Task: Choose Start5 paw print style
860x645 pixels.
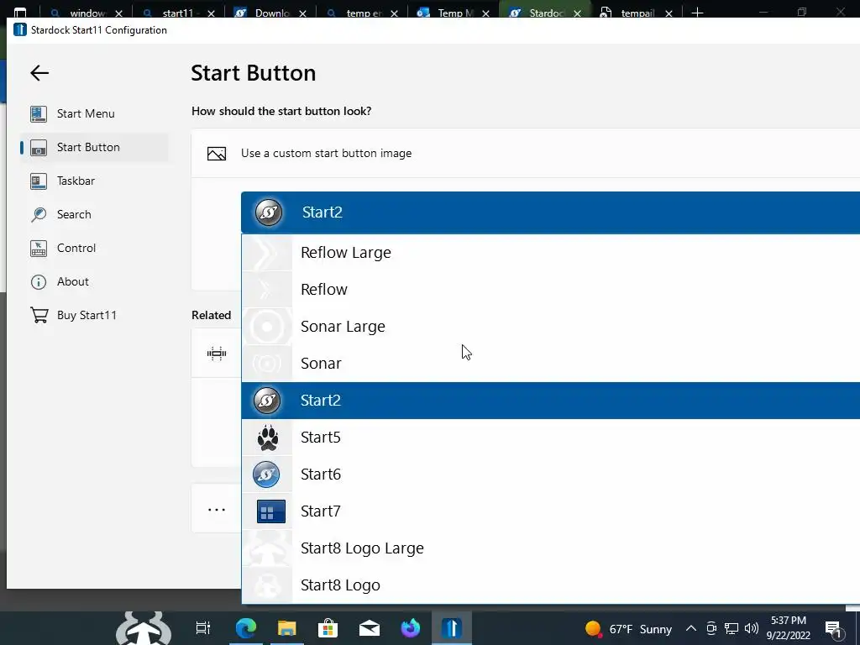Action: [551, 437]
